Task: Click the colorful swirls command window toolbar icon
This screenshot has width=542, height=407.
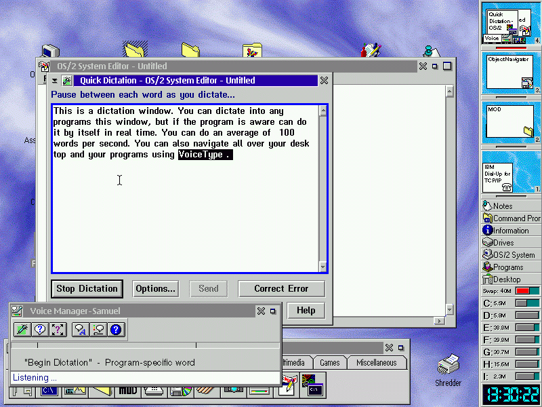Action: [313, 385]
